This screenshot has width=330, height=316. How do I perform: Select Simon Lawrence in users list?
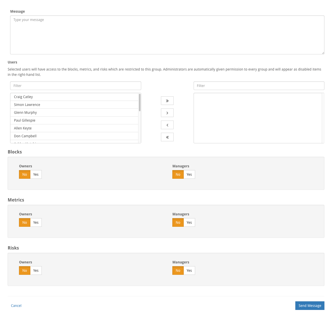coord(74,105)
